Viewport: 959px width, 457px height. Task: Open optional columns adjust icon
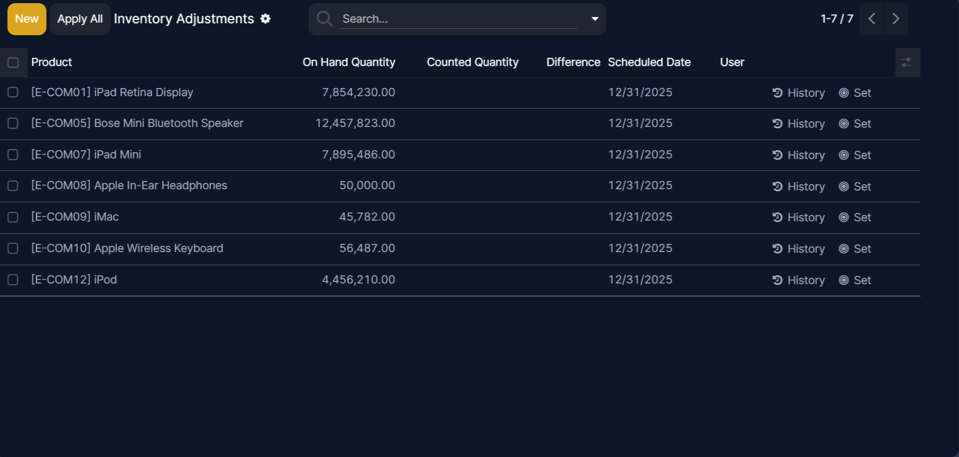click(x=907, y=62)
